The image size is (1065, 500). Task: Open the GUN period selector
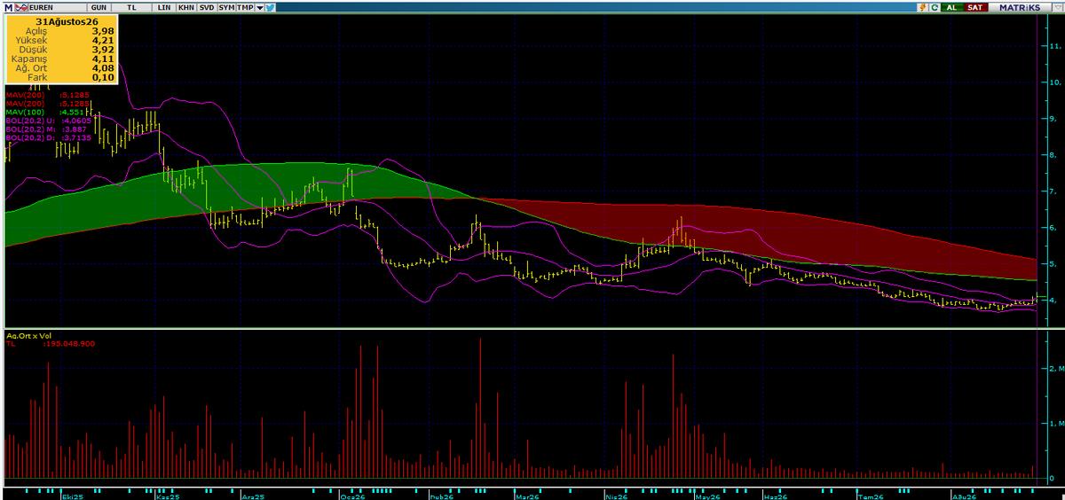(99, 7)
